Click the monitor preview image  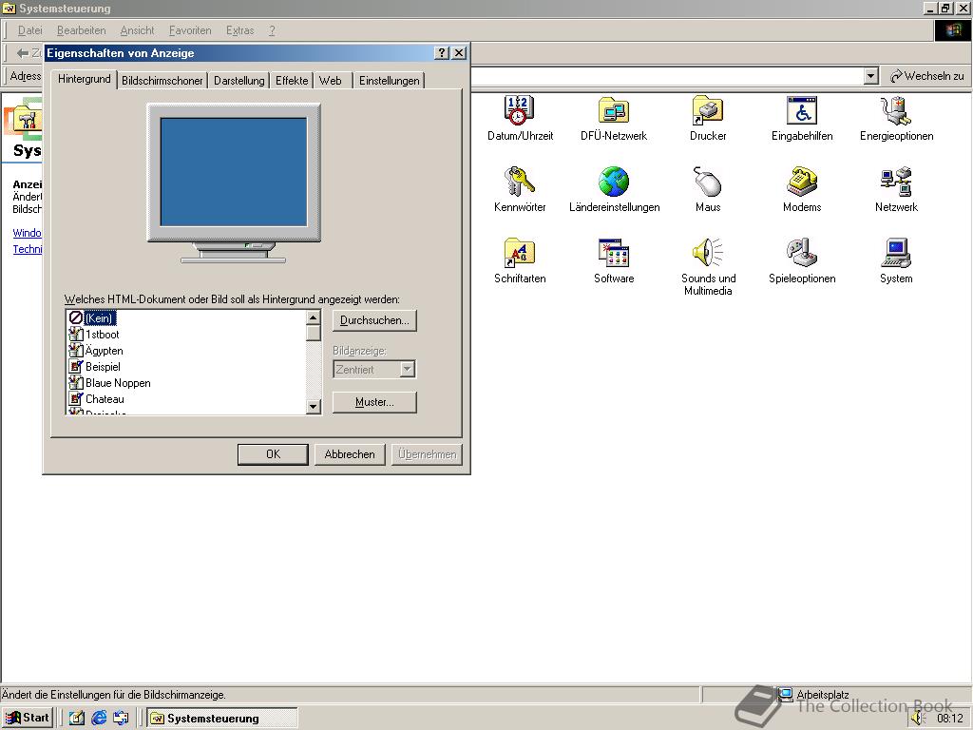pos(234,182)
